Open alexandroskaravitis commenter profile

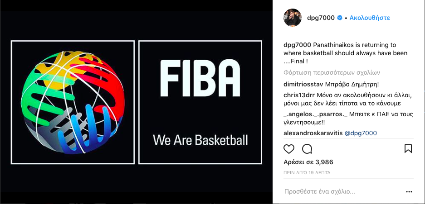click(313, 133)
